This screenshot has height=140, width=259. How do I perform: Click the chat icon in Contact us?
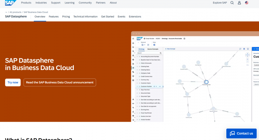pos(232,133)
